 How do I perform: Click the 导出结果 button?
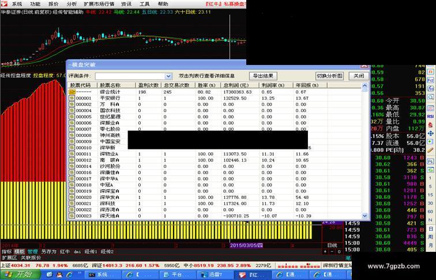click(263, 76)
